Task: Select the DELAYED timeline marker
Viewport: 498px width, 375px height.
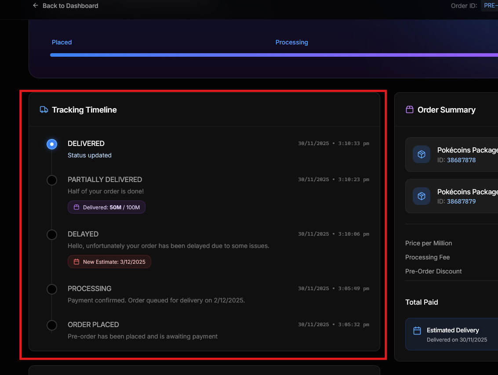Action: (52, 235)
